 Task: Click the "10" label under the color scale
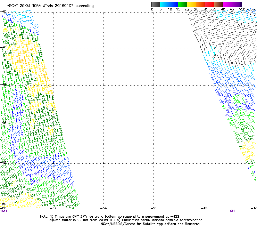tap(170, 9)
